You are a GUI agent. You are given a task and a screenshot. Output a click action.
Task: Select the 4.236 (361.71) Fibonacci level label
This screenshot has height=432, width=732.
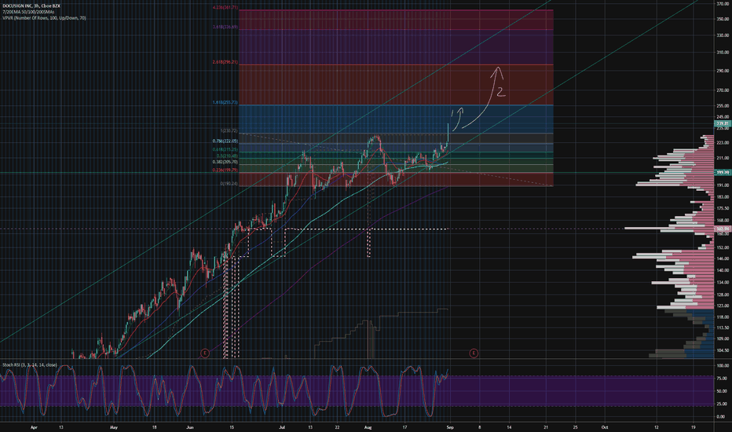pos(225,8)
